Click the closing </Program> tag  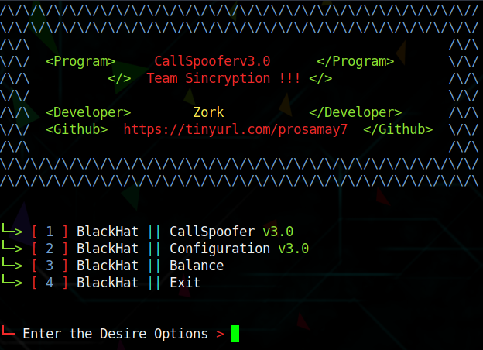(x=355, y=61)
